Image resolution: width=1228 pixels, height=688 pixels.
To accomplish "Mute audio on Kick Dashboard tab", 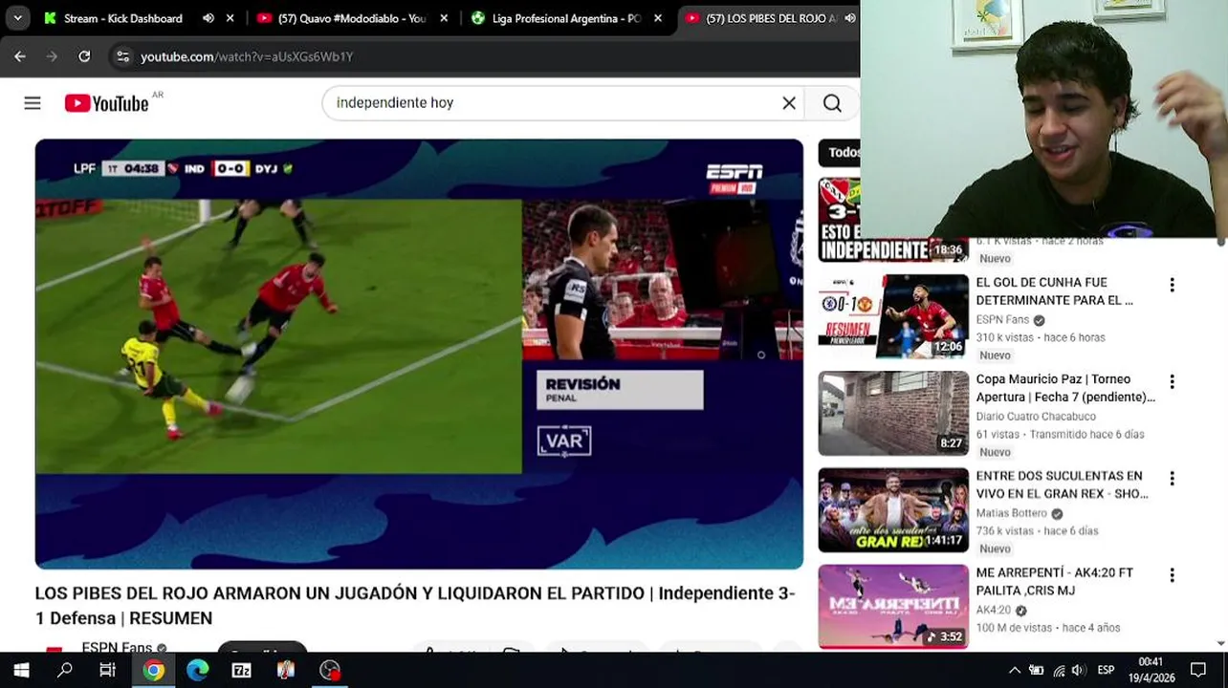I will 208,18.
